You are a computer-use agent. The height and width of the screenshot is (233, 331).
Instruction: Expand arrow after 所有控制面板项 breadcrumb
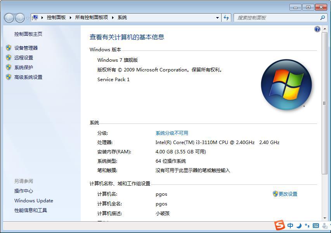point(113,18)
